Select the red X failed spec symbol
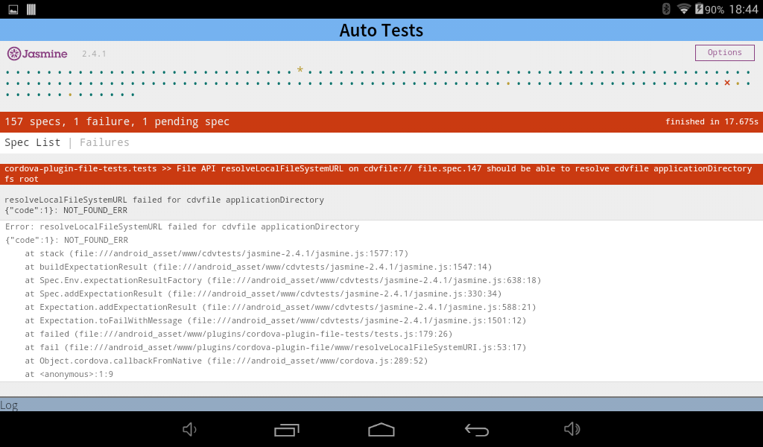The width and height of the screenshot is (763, 447). tap(727, 83)
